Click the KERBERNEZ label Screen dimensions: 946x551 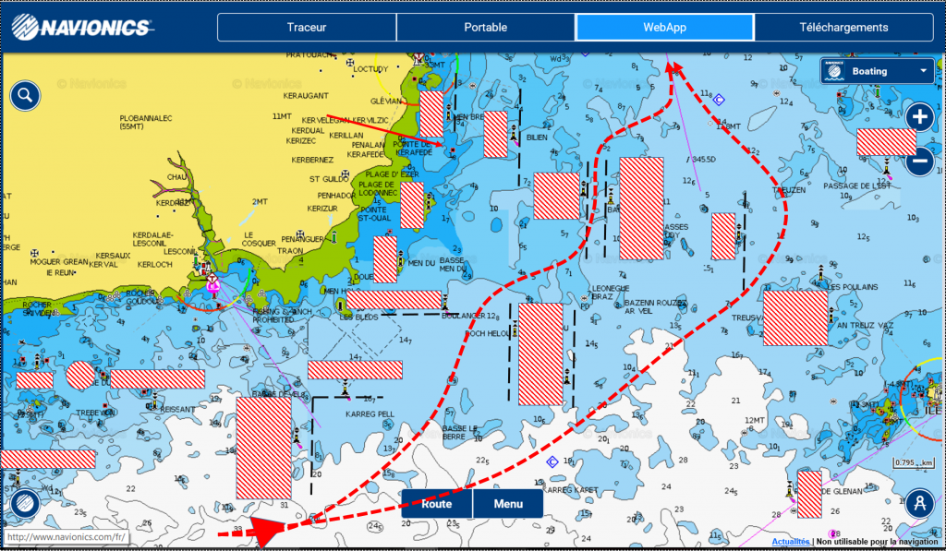(312, 160)
